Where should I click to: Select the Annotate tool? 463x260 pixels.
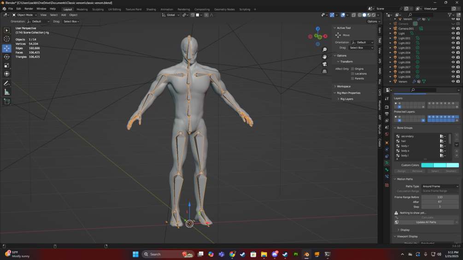6,84
